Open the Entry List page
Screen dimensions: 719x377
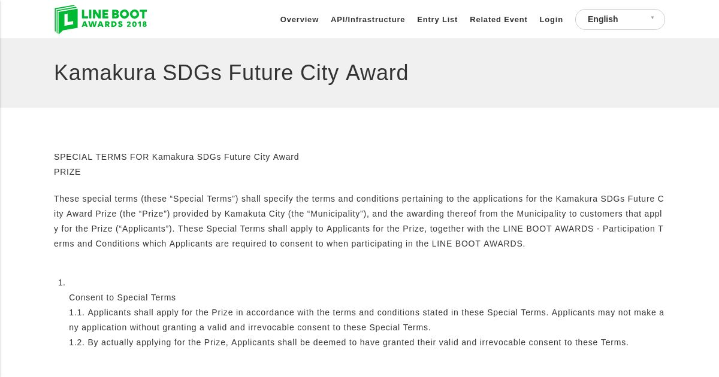click(437, 19)
